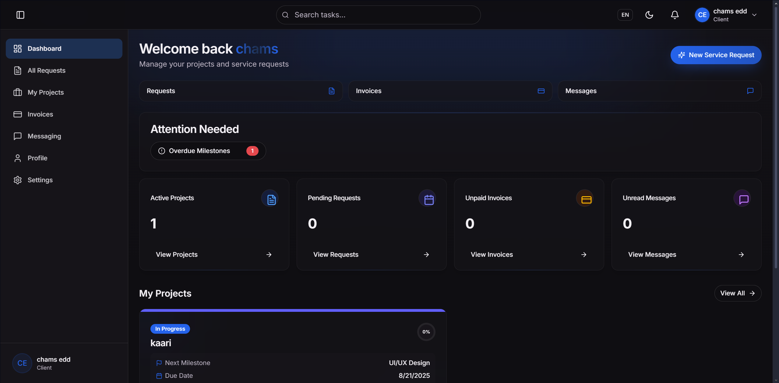Click the New Service Request button
Image resolution: width=779 pixels, height=383 pixels.
716,55
